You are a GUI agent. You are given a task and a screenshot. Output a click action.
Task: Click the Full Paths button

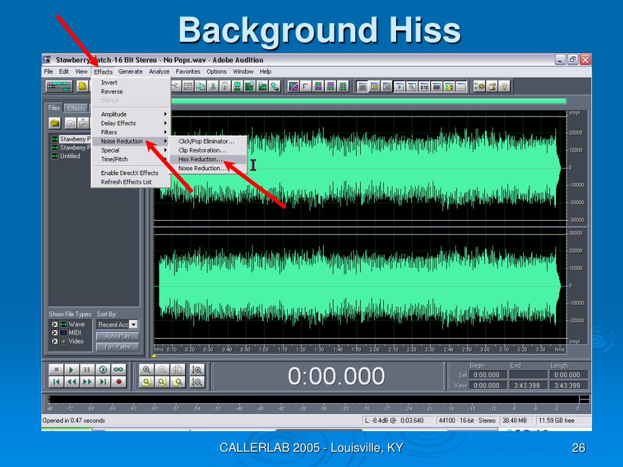(117, 347)
